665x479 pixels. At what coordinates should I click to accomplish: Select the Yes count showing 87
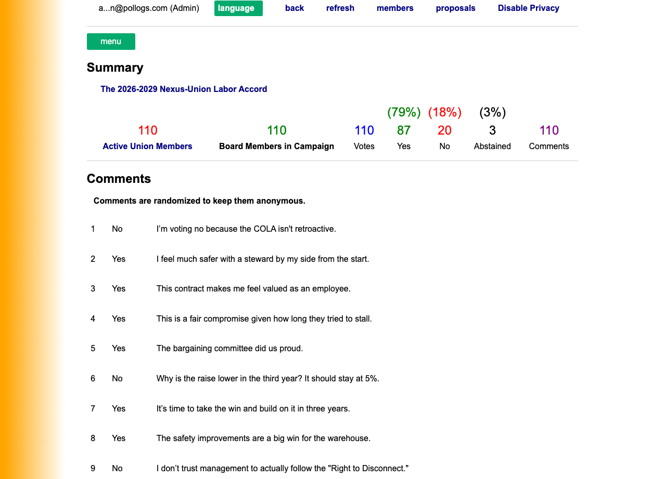tap(404, 130)
